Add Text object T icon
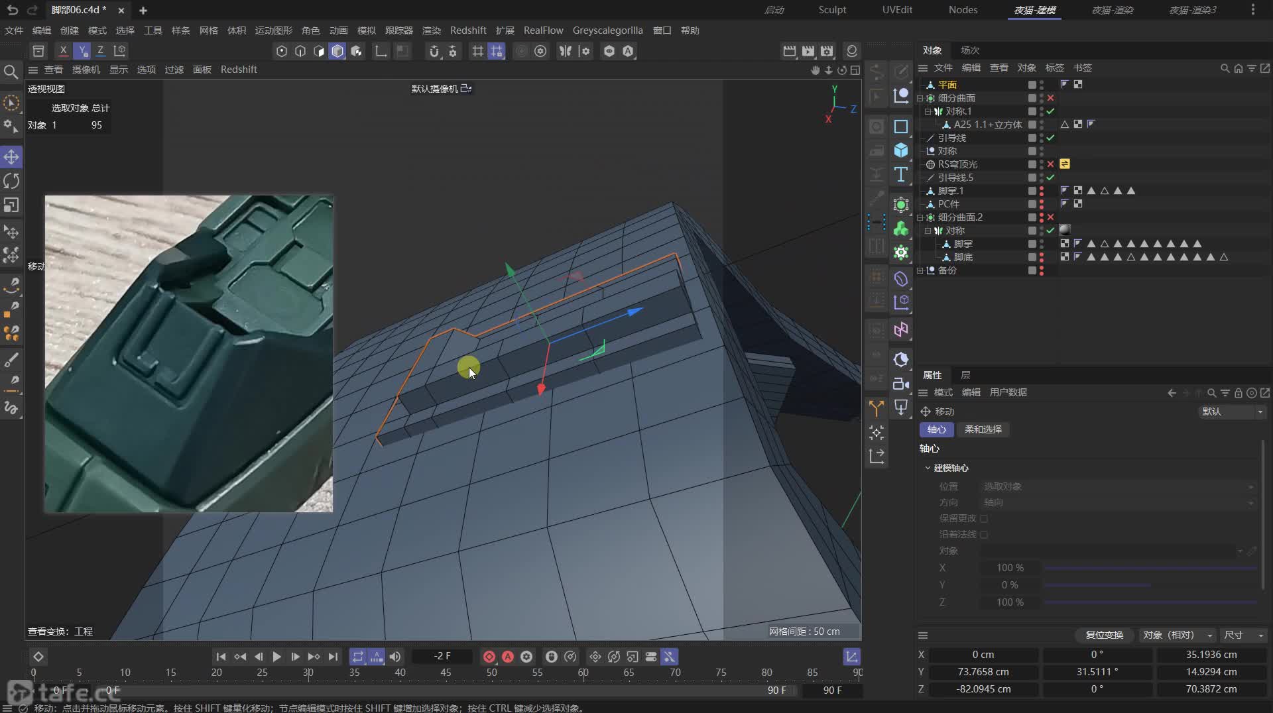This screenshot has width=1273, height=713. 900,174
